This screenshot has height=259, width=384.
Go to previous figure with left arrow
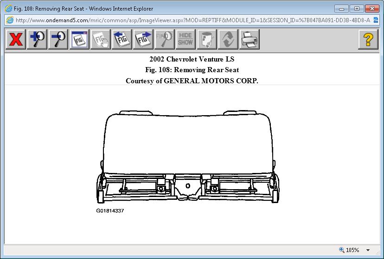point(122,39)
